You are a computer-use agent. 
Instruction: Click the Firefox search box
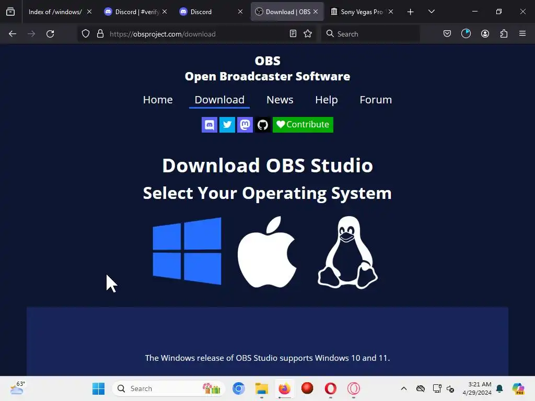(370, 34)
